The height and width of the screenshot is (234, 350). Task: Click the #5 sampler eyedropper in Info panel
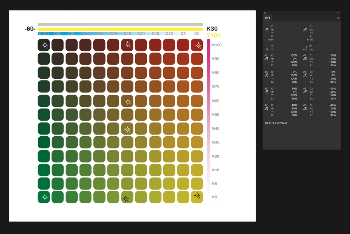[x=266, y=91]
